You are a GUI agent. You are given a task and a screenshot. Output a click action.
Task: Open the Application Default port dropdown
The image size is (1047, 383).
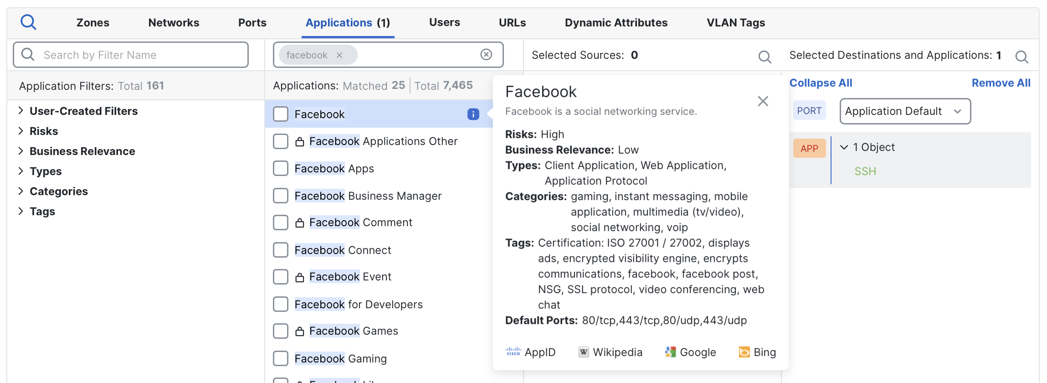pyautogui.click(x=905, y=111)
